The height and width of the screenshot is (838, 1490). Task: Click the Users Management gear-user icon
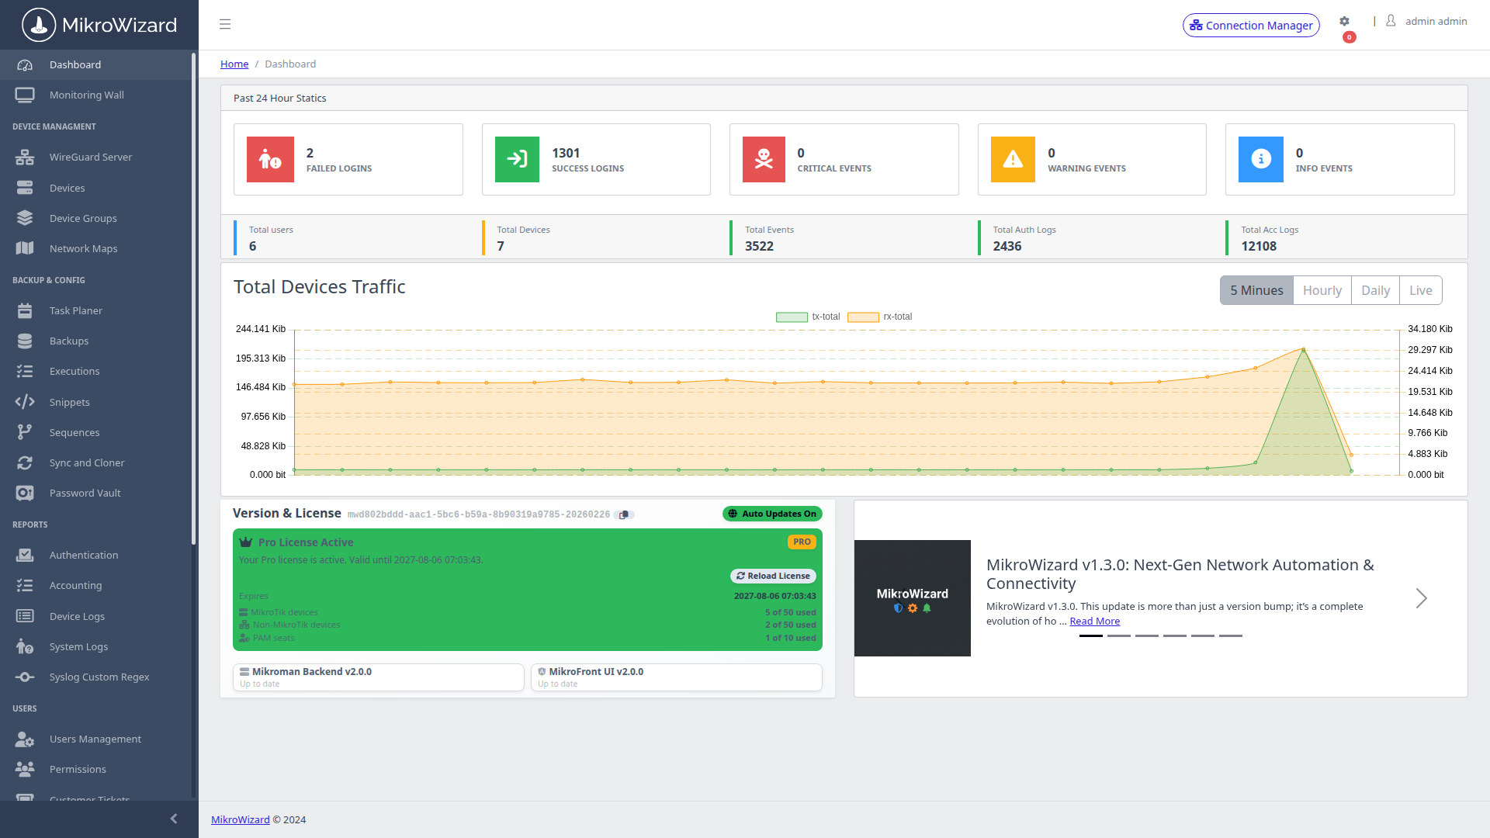click(25, 739)
